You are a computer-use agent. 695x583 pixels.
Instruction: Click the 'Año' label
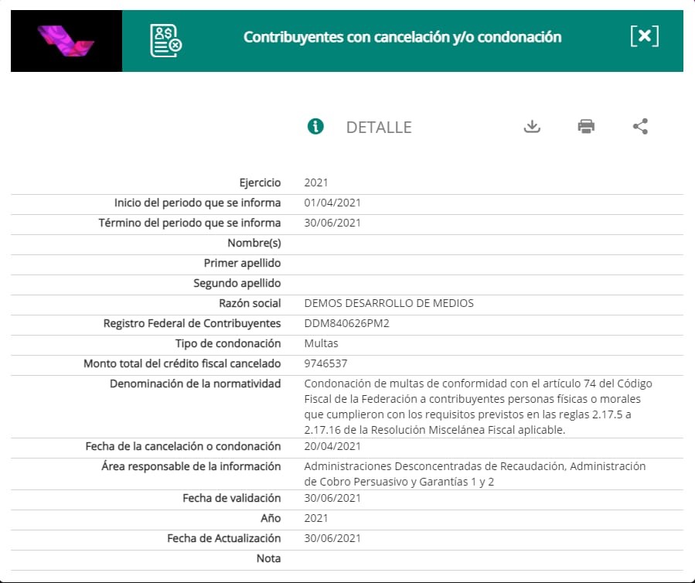271,518
